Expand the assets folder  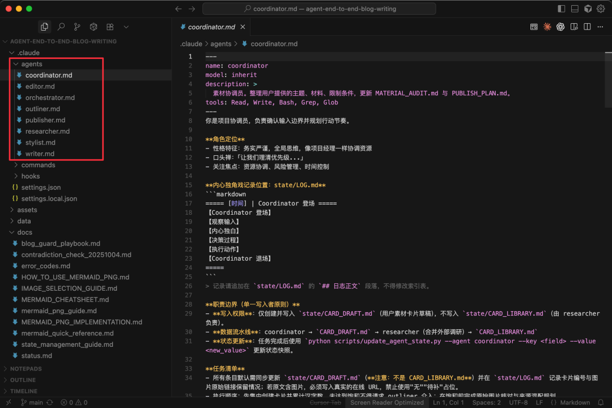click(86, 210)
